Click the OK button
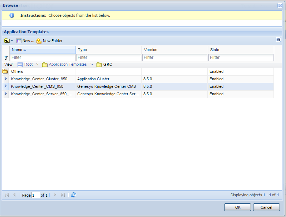 coord(237,207)
